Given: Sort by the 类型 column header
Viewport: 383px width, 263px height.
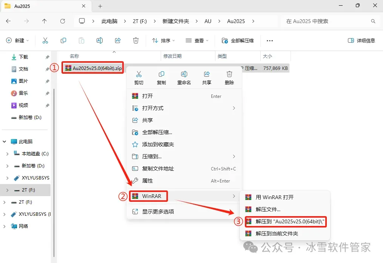Looking at the screenshot, I should point(222,56).
